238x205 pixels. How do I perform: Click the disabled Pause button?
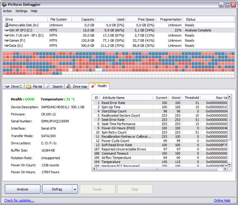pyautogui.click(x=97, y=189)
